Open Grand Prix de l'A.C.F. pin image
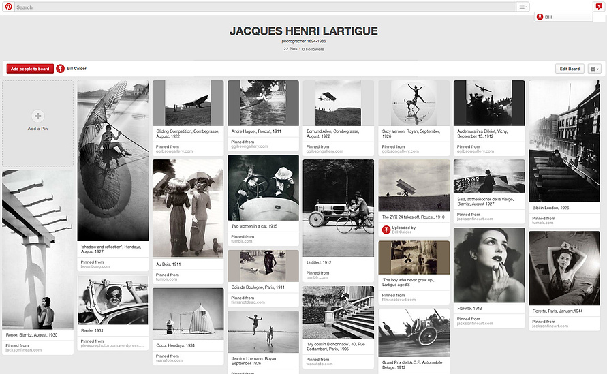607x374 pixels. click(414, 332)
